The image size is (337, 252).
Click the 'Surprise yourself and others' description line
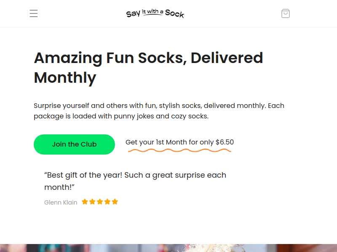click(159, 106)
